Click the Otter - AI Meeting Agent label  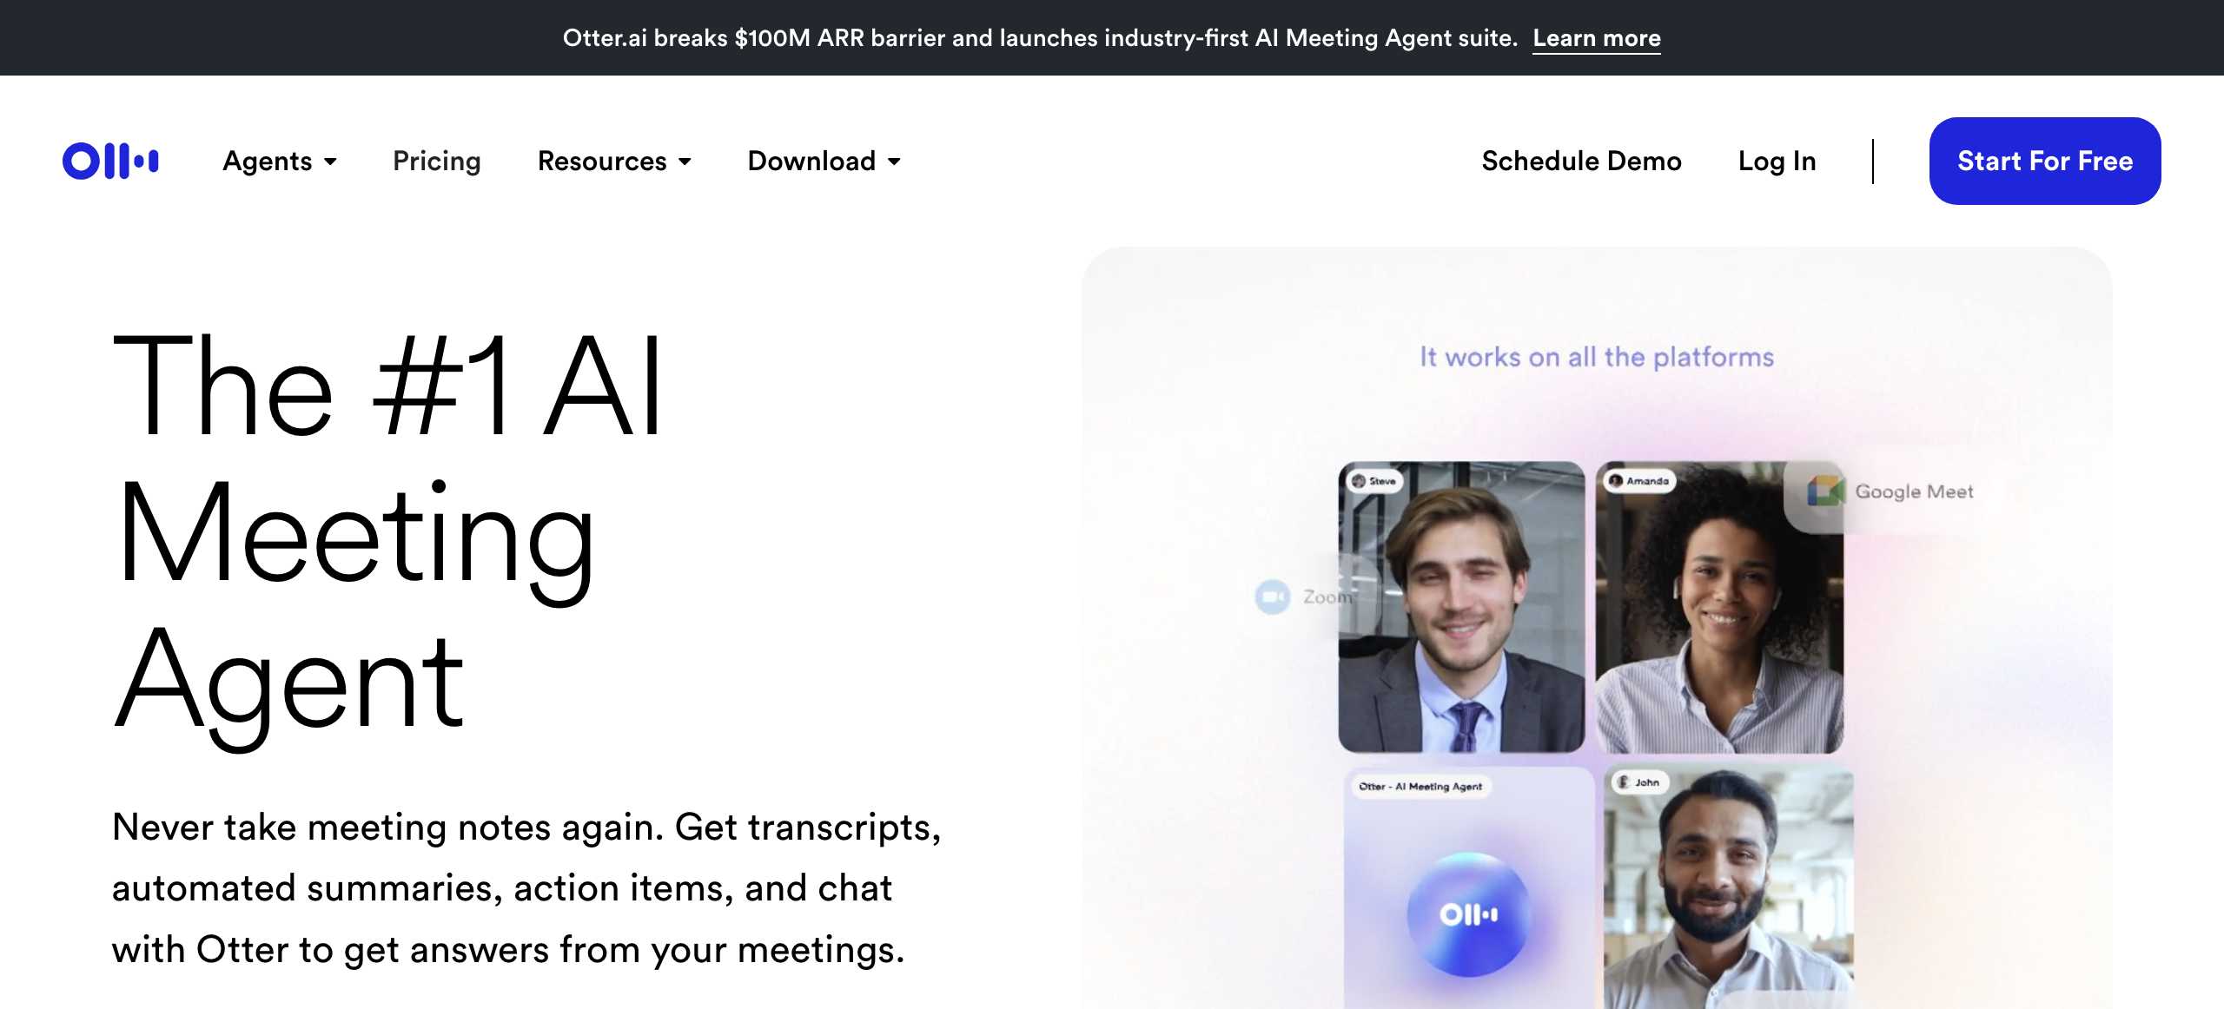[x=1420, y=786]
